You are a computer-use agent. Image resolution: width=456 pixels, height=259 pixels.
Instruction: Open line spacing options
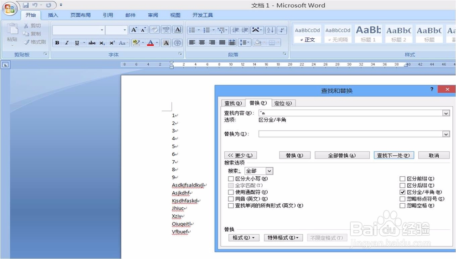[x=244, y=42]
